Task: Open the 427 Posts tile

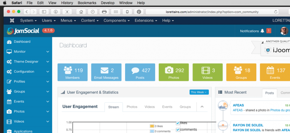Action: pyautogui.click(x=140, y=72)
